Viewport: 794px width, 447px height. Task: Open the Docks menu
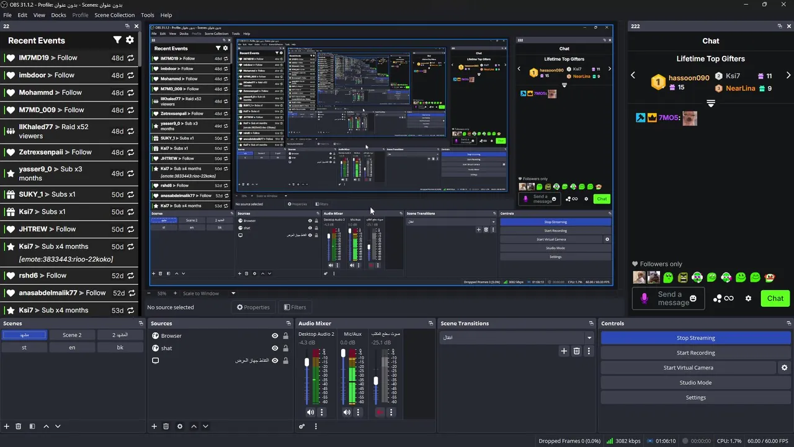pos(58,15)
